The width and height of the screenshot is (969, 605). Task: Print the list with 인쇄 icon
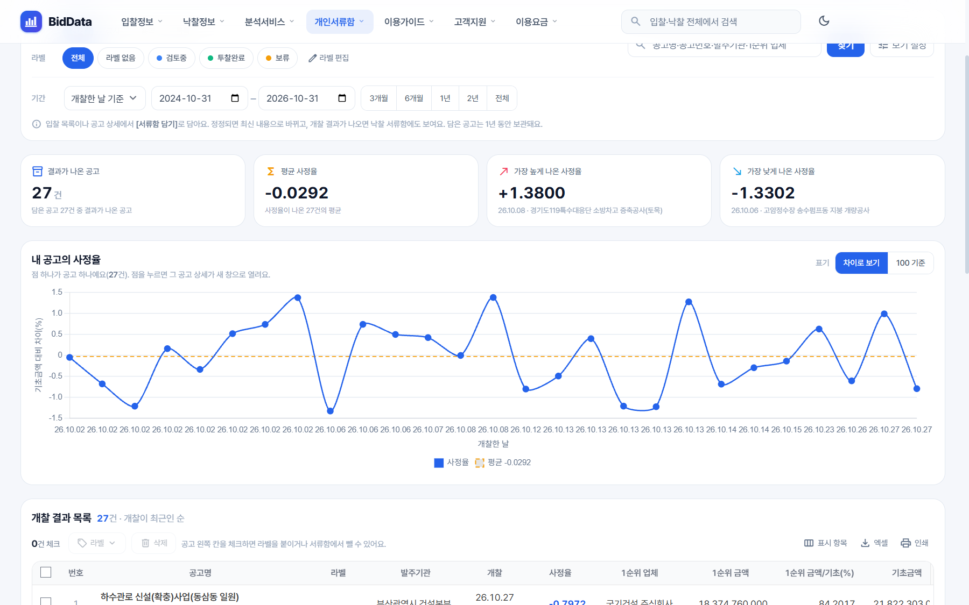[x=906, y=543]
